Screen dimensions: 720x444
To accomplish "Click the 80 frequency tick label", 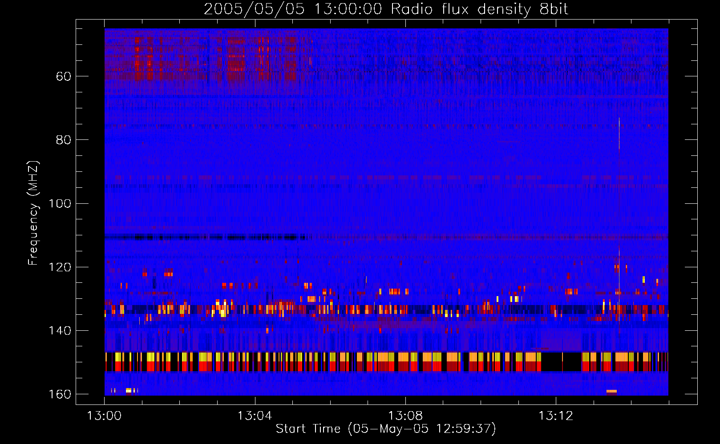I will 64,140.
